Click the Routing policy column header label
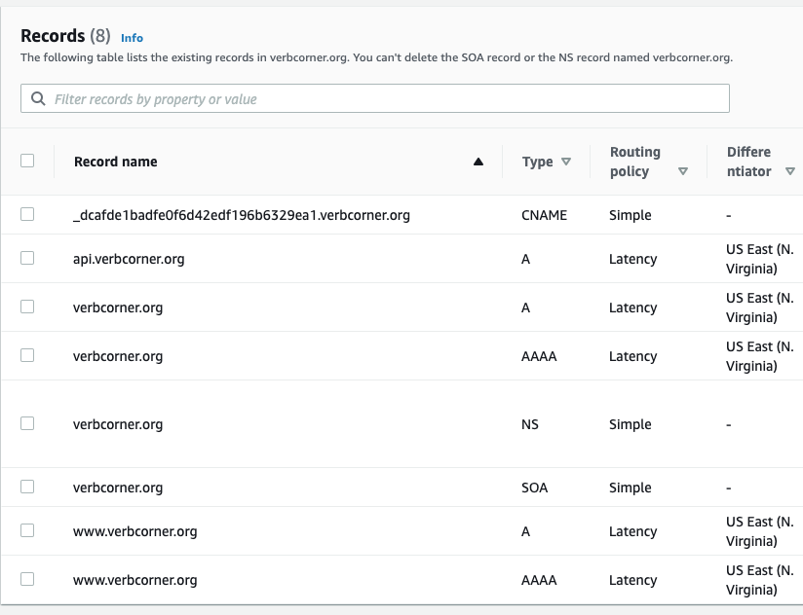This screenshot has width=803, height=615. point(635,162)
